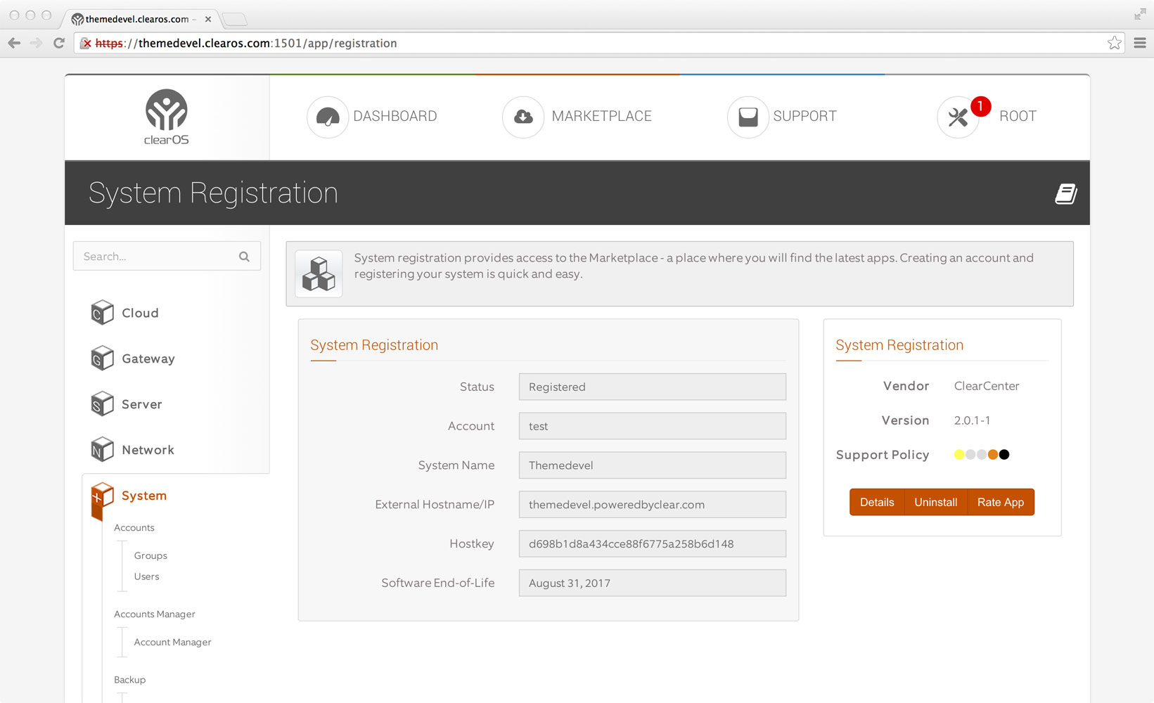1154x703 pixels.
Task: Click the Status field showing Registered
Action: (653, 387)
